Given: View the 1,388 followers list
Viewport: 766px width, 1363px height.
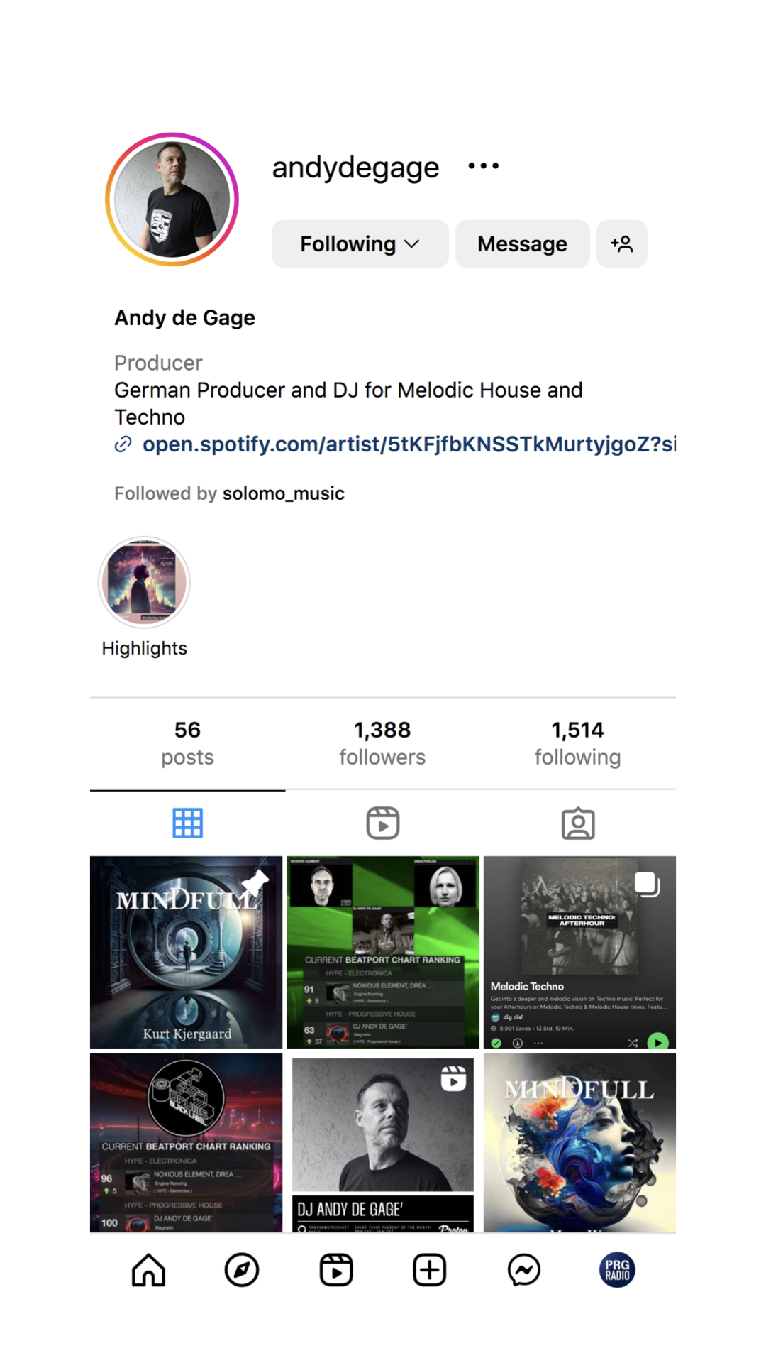Looking at the screenshot, I should (x=382, y=743).
